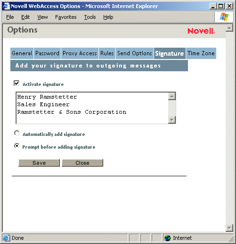Open the File menu
Image resolution: width=236 pixels, height=244 pixels.
(10, 17)
